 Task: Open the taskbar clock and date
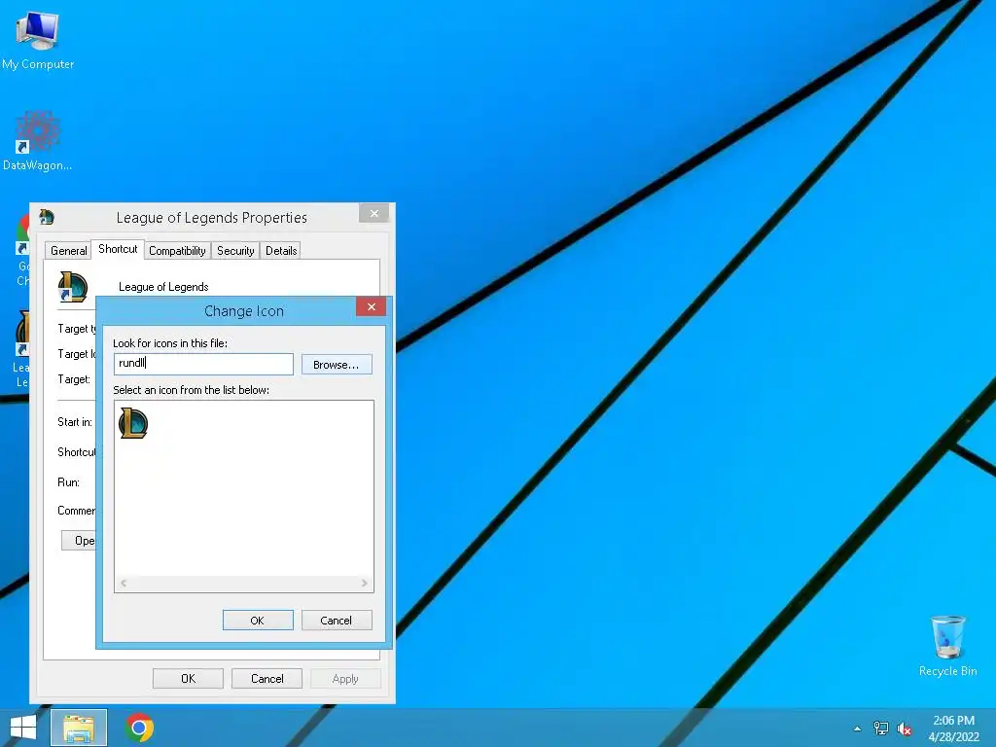click(953, 728)
